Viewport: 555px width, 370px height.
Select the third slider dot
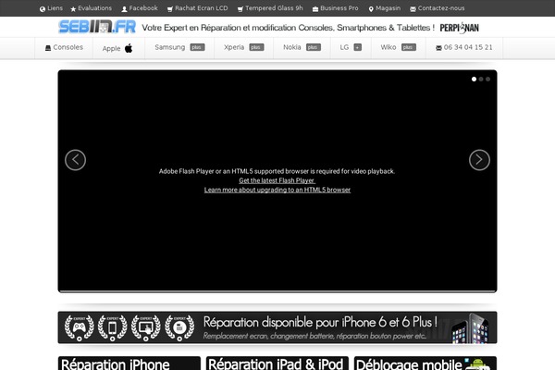pyautogui.click(x=487, y=79)
